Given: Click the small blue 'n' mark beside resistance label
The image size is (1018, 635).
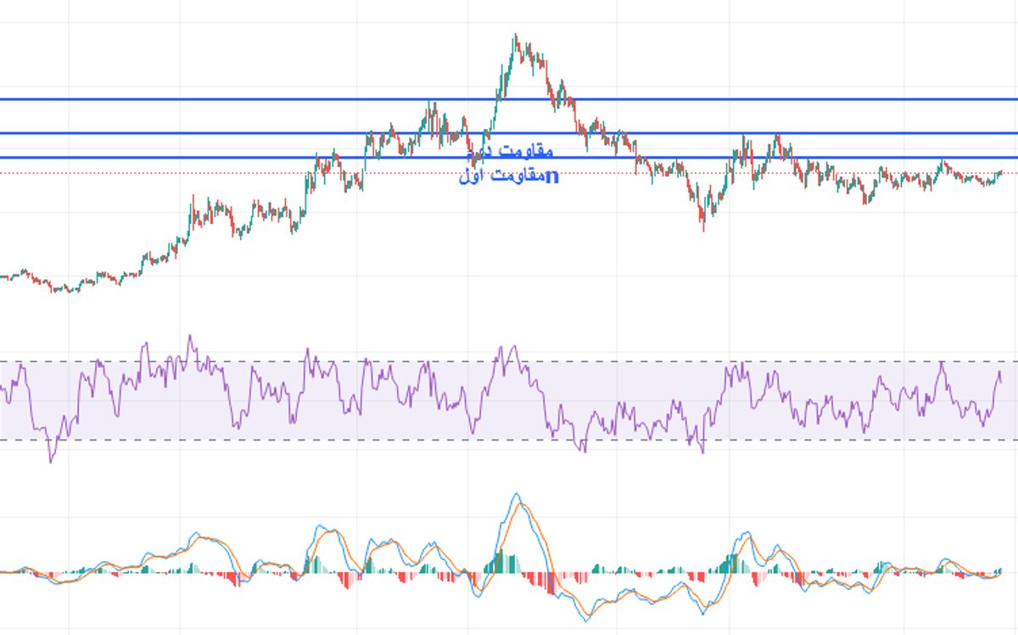Looking at the screenshot, I should pyautogui.click(x=552, y=177).
